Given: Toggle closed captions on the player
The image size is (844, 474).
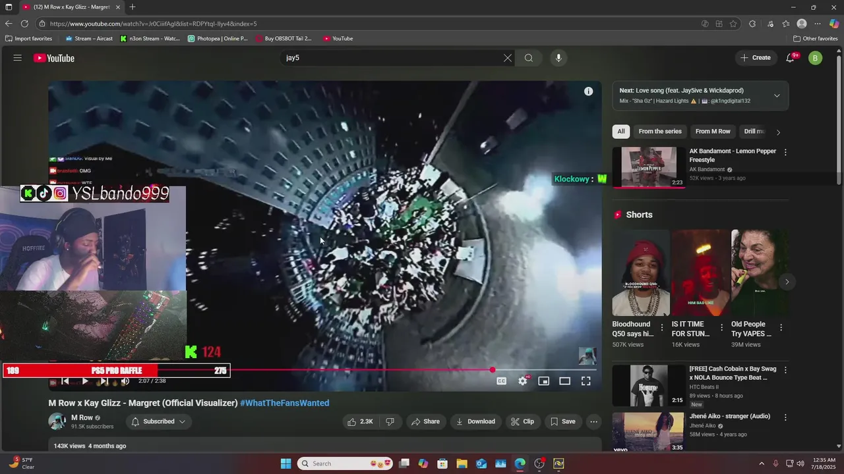Looking at the screenshot, I should (x=502, y=381).
